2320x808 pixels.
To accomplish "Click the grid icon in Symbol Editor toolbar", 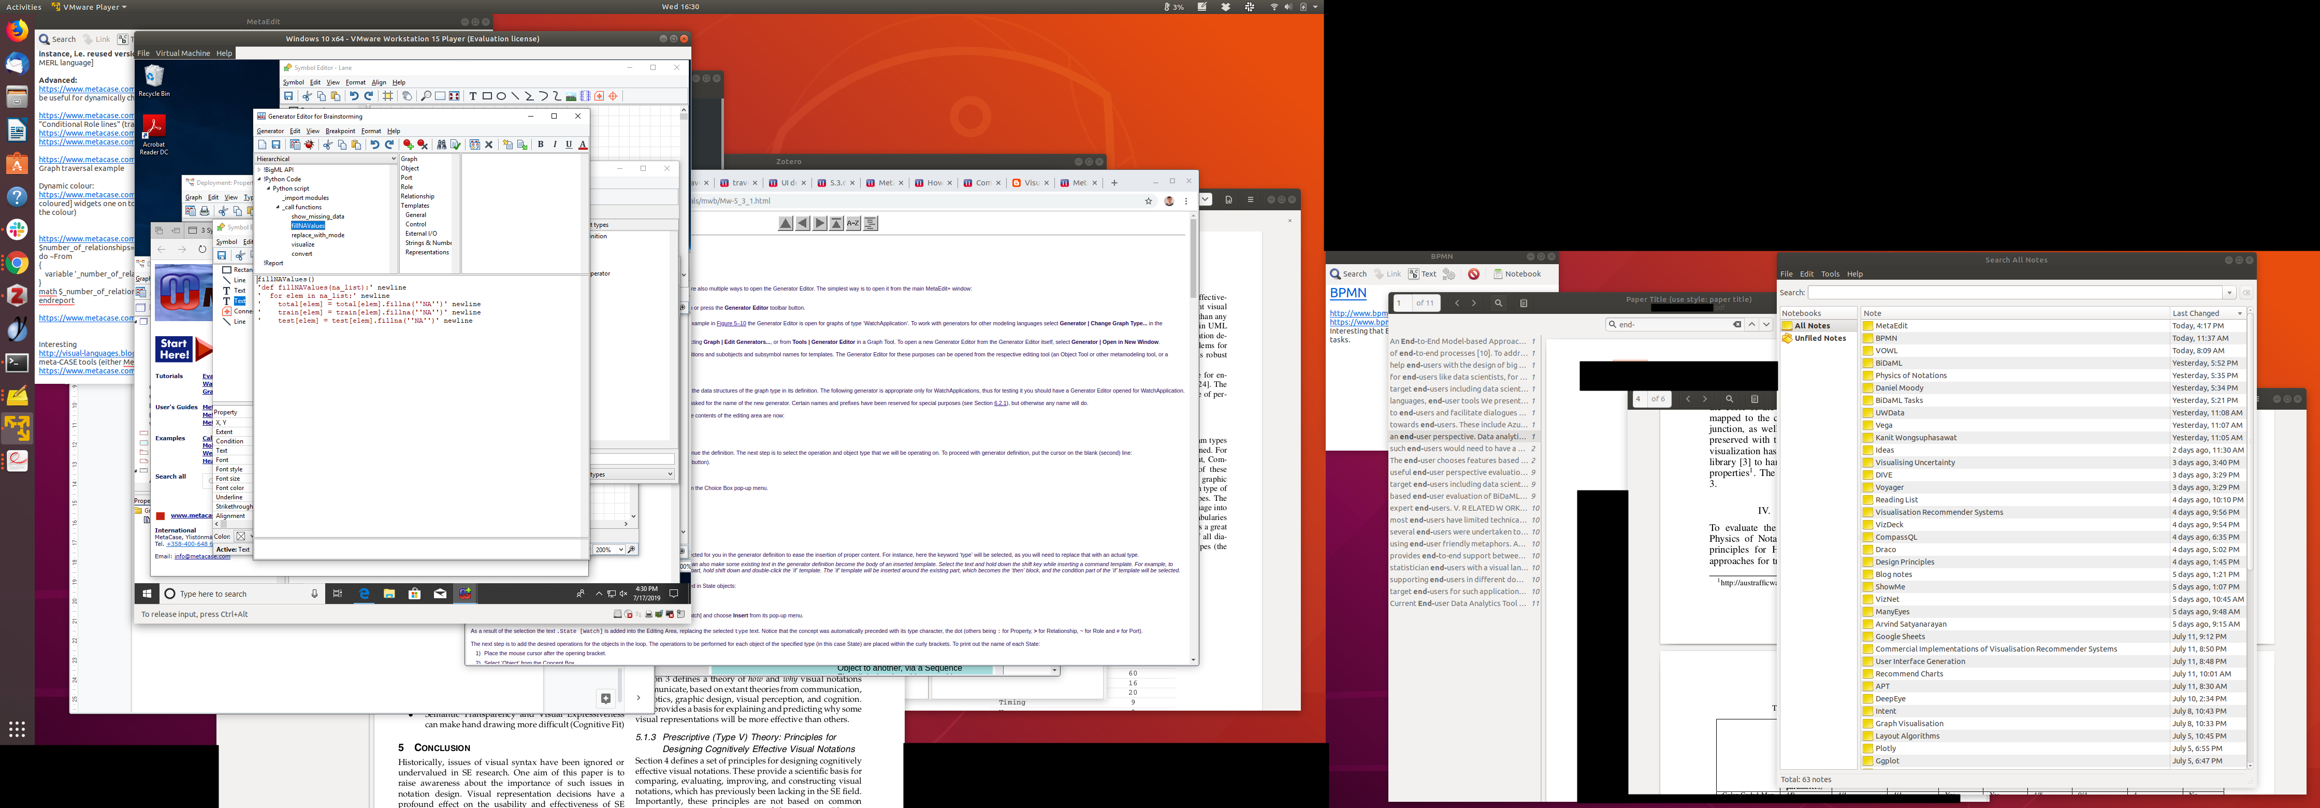I will (x=388, y=96).
